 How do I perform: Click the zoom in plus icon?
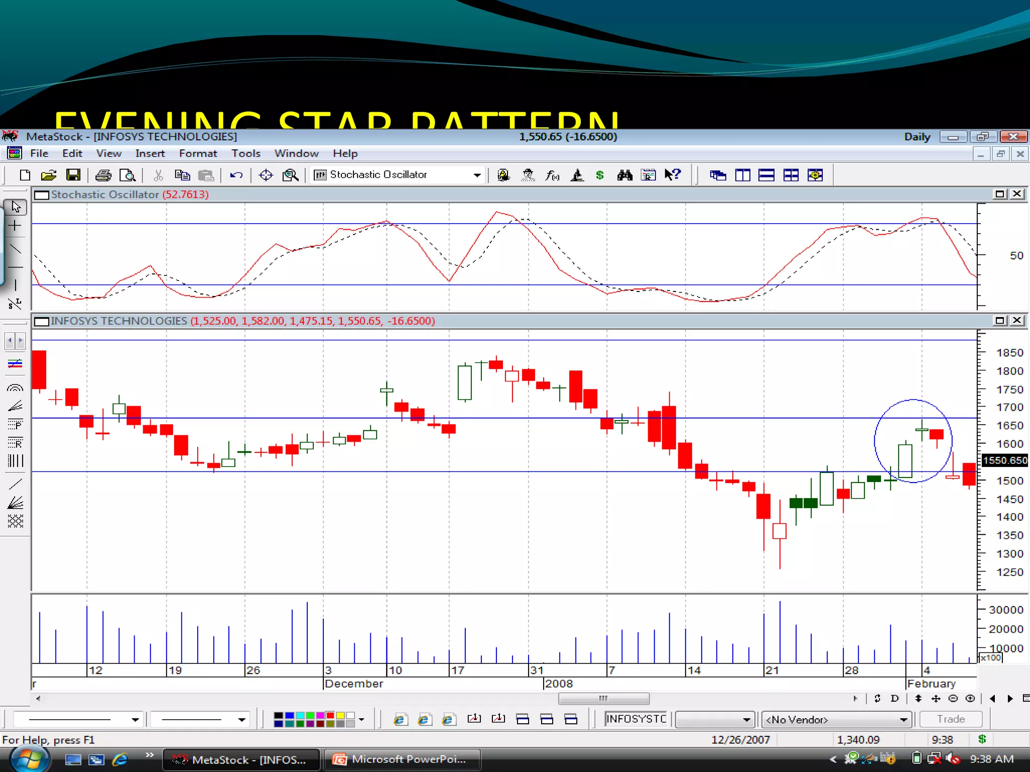click(970, 698)
